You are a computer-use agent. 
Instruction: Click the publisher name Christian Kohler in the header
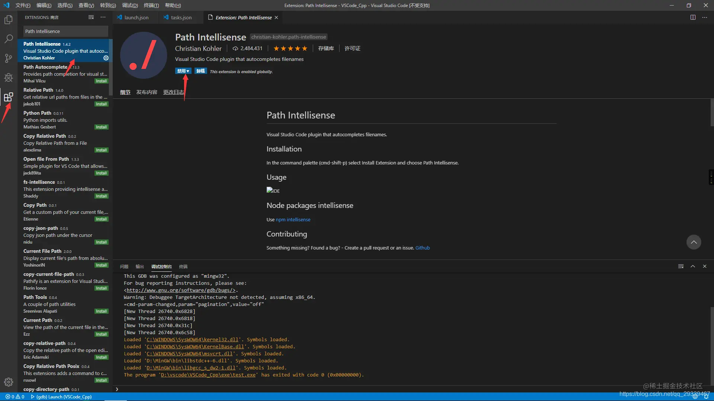198,49
